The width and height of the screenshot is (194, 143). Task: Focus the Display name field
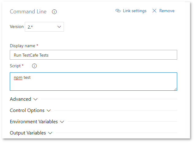tap(93, 55)
